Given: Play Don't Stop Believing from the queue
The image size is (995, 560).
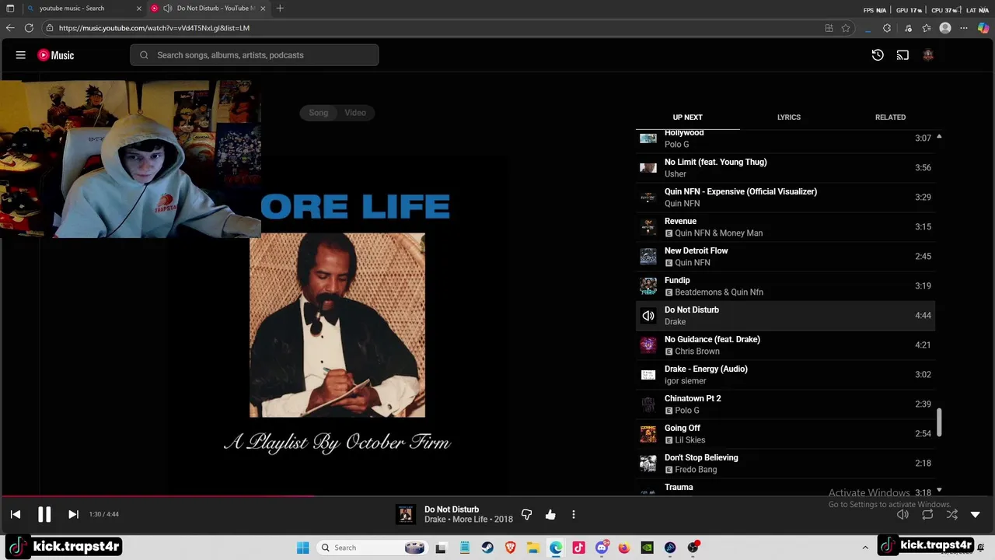Looking at the screenshot, I should pos(785,464).
